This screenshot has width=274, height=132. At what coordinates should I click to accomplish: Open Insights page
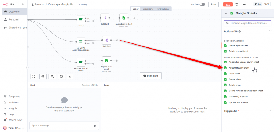pyautogui.click(x=10, y=108)
